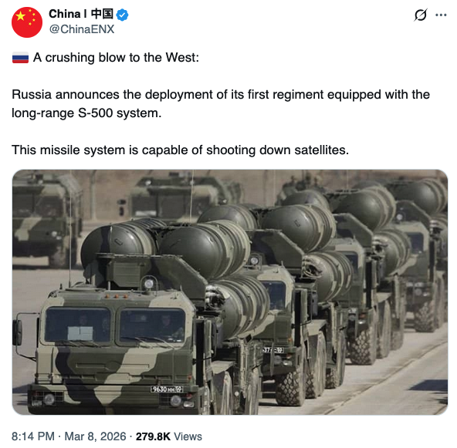The height and width of the screenshot is (448, 457).
Task: Open the missile truck convoy photo
Action: coord(230,292)
